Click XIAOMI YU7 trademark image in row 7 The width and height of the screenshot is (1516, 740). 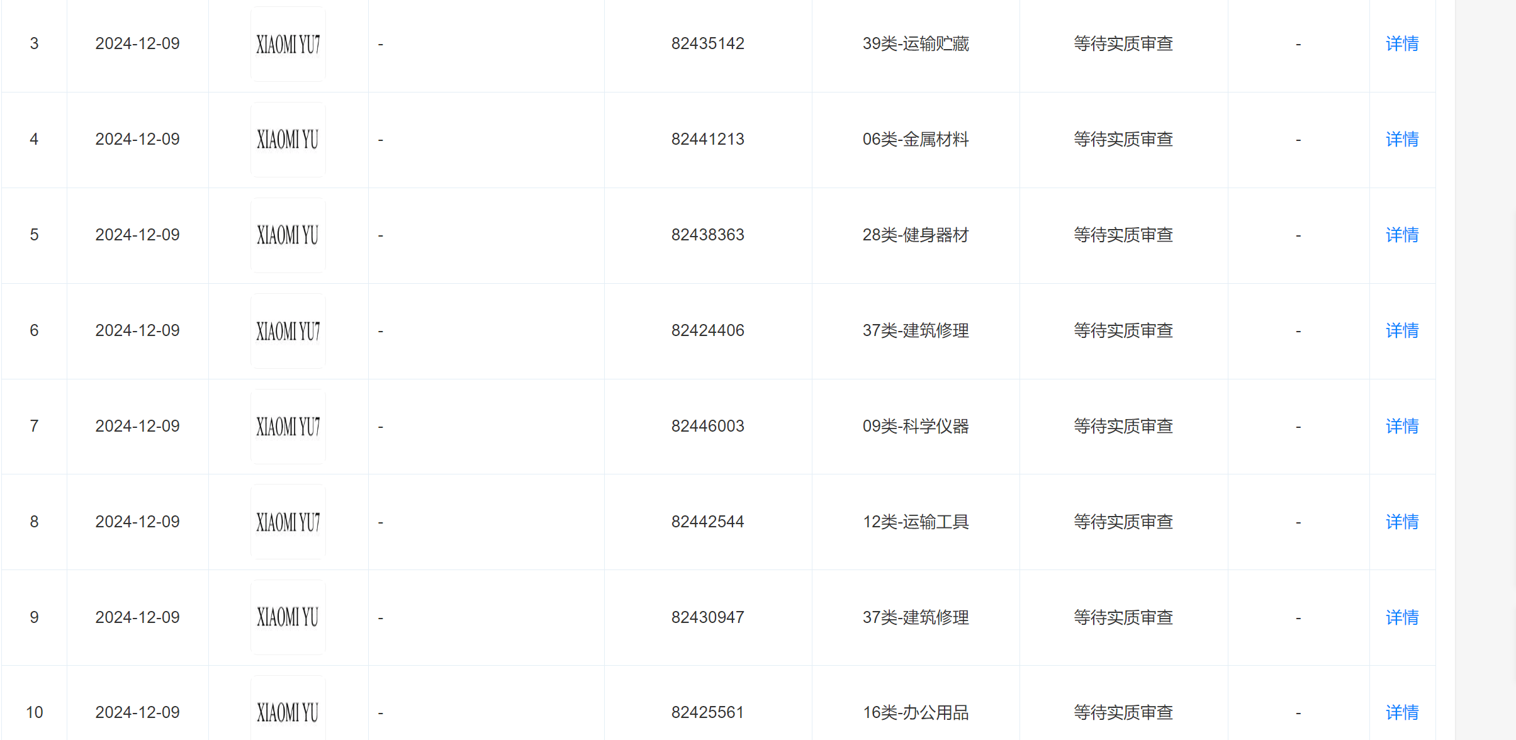click(x=288, y=427)
